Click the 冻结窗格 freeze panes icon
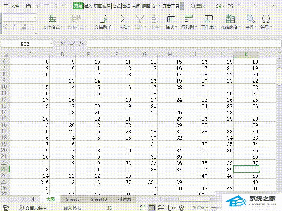This screenshot has height=211, width=282. (231, 19)
